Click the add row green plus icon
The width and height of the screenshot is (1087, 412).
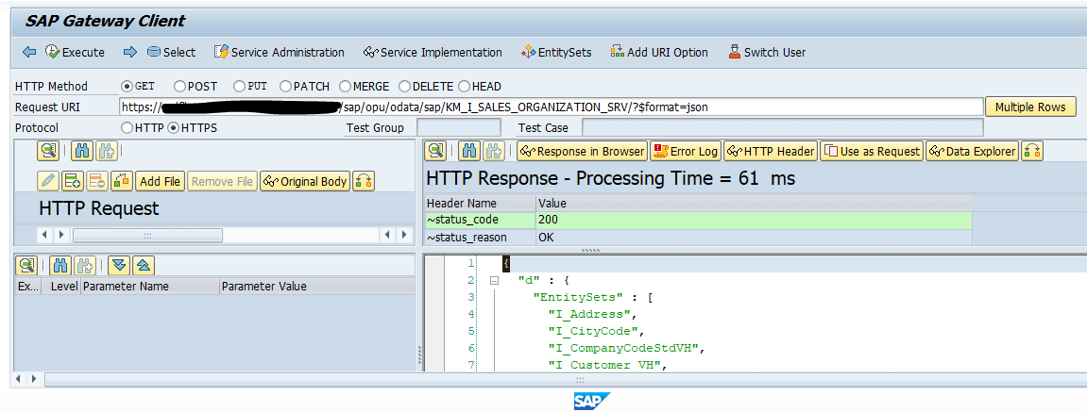tap(72, 181)
